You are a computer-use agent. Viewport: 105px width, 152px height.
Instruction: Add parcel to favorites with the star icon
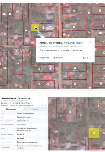pyautogui.click(x=45, y=105)
